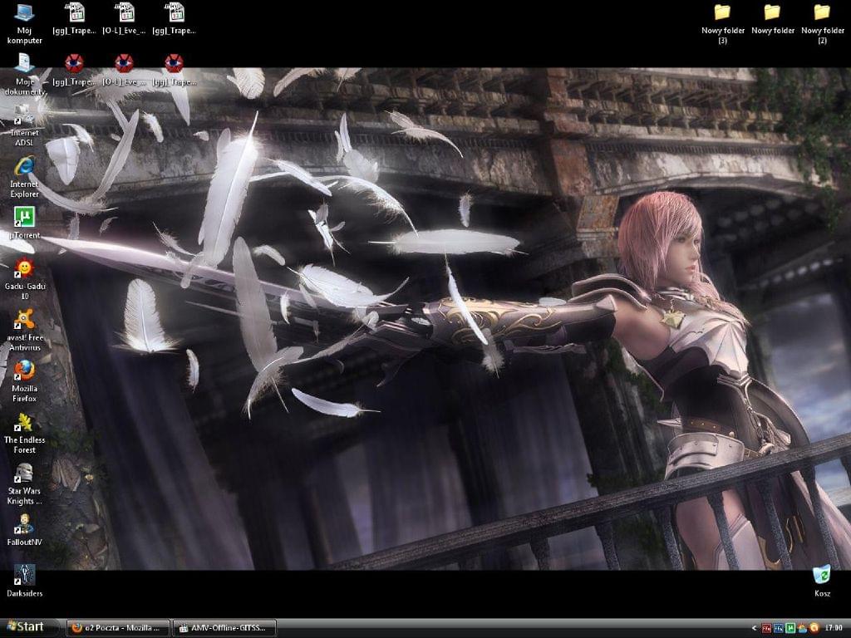851x638 pixels.
Task: Open the Internet ADSL shortcut
Action: coord(24,126)
